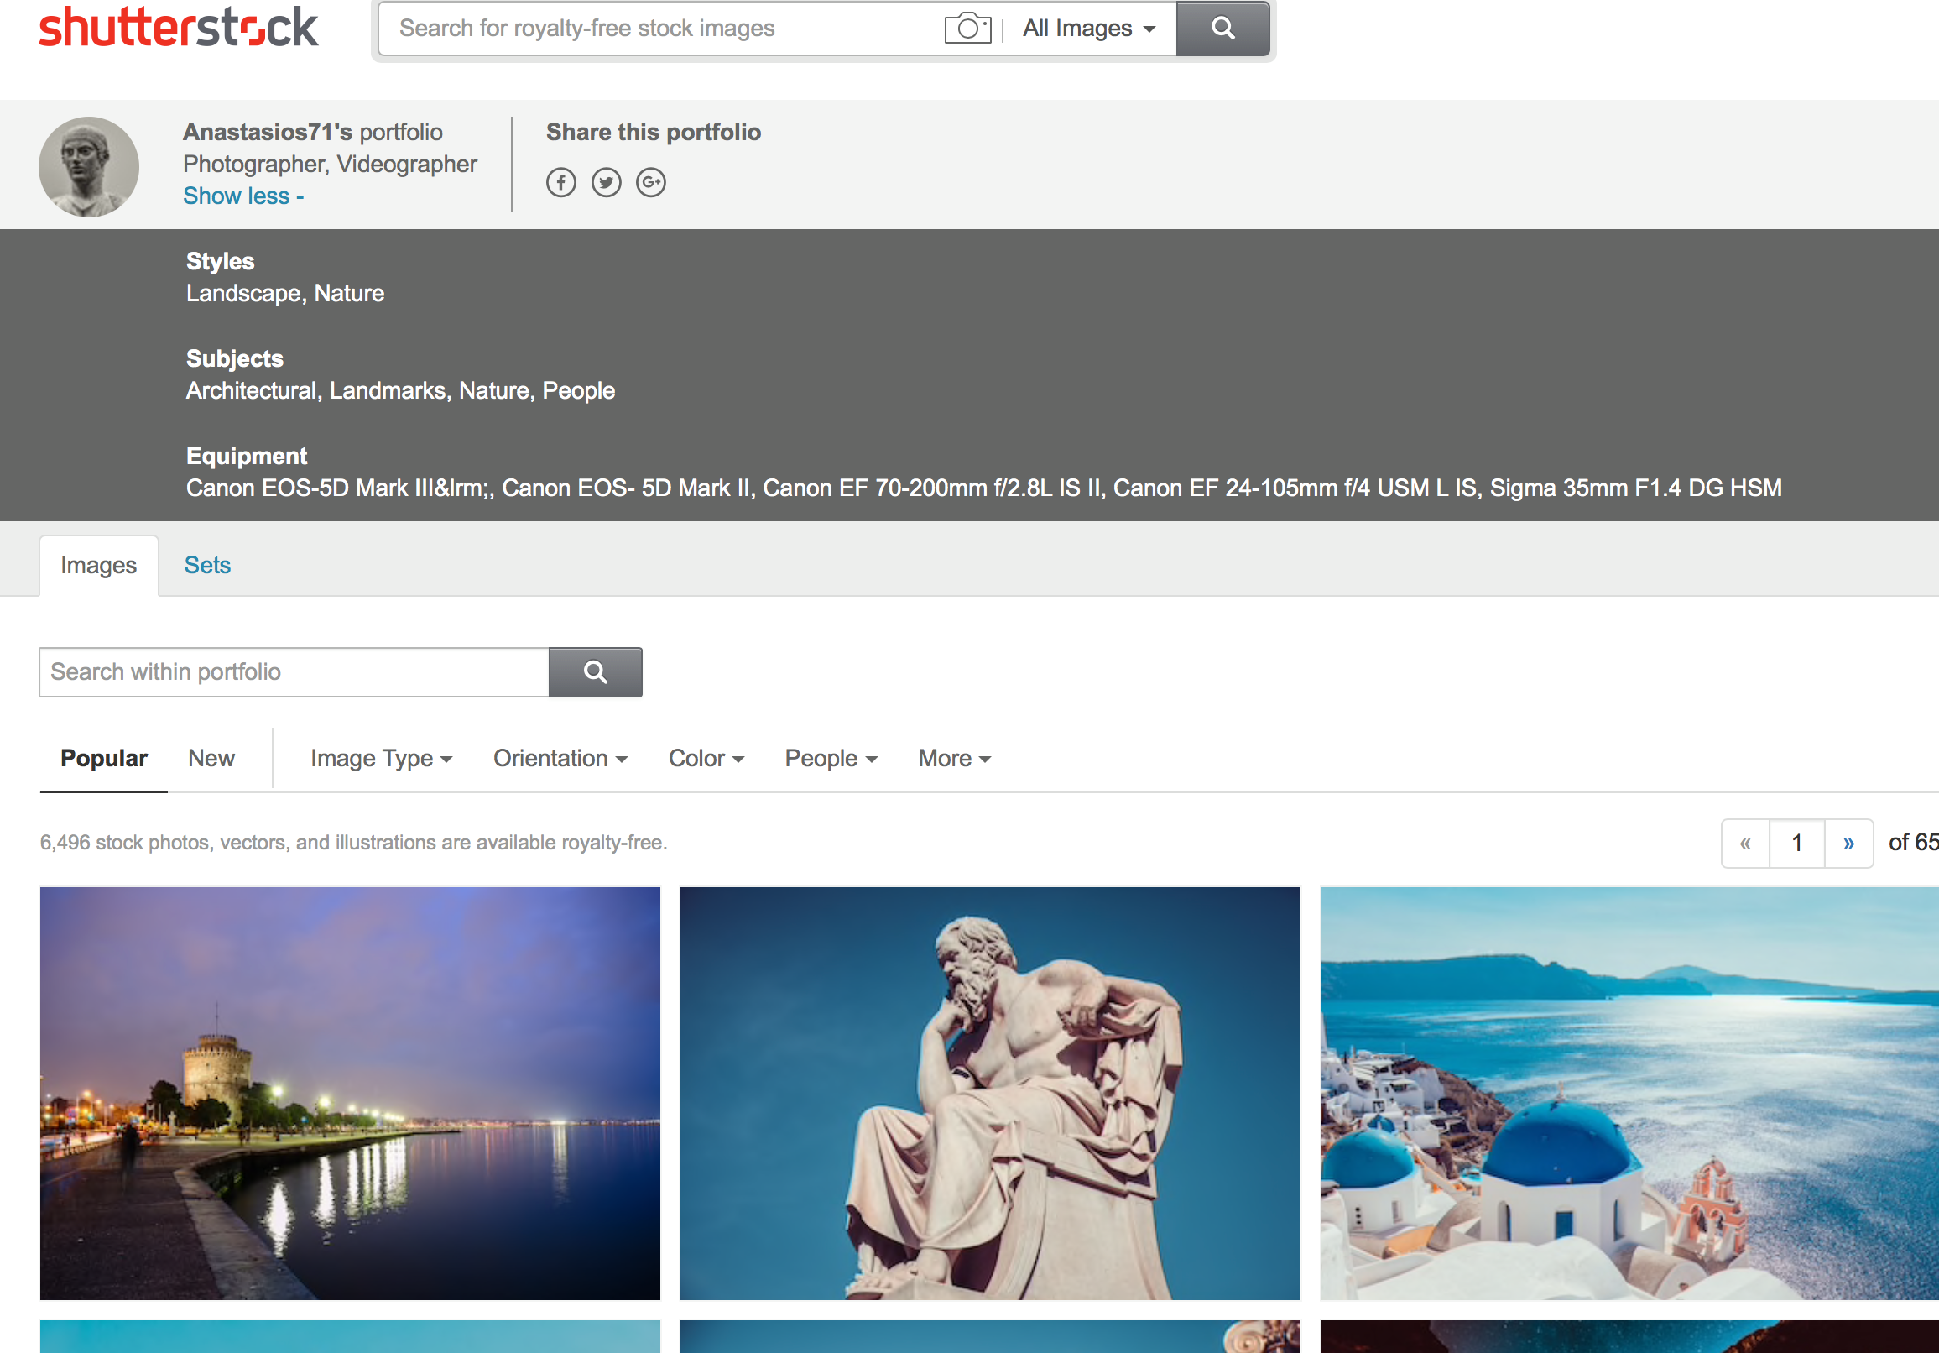Expand the More filters menu
The width and height of the screenshot is (1939, 1353).
[954, 759]
